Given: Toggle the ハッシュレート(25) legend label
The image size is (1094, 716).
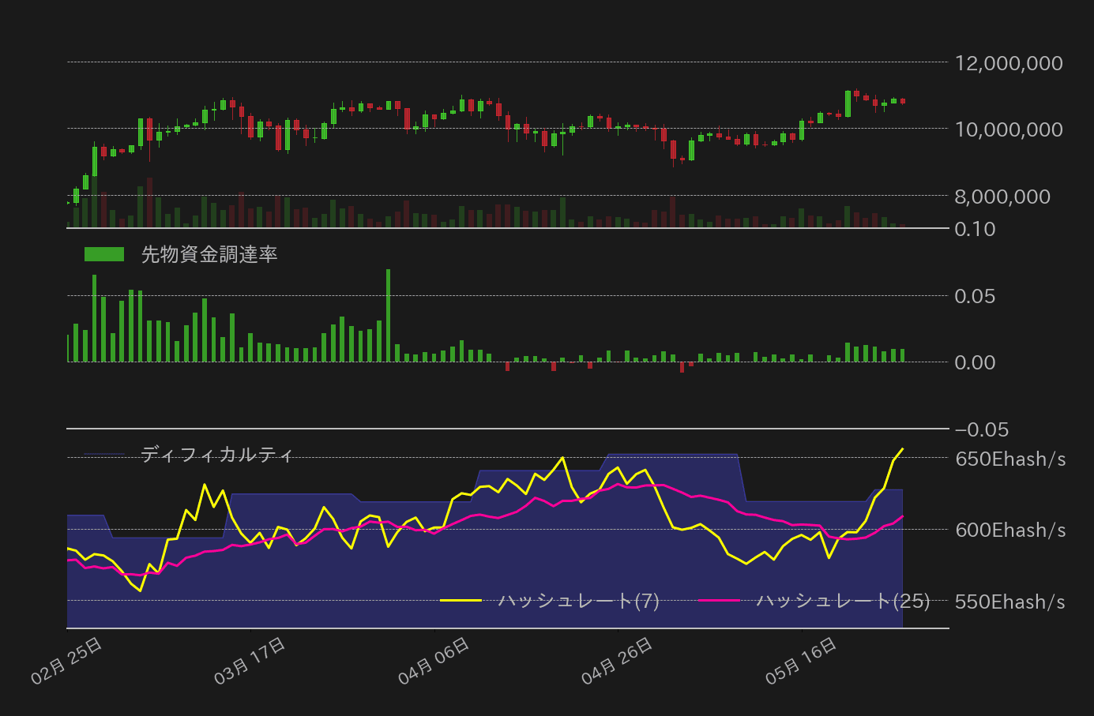Looking at the screenshot, I should click(x=843, y=601).
